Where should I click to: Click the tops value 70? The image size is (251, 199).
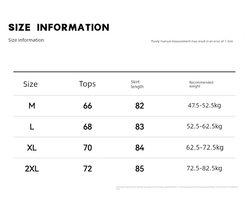pyautogui.click(x=88, y=148)
